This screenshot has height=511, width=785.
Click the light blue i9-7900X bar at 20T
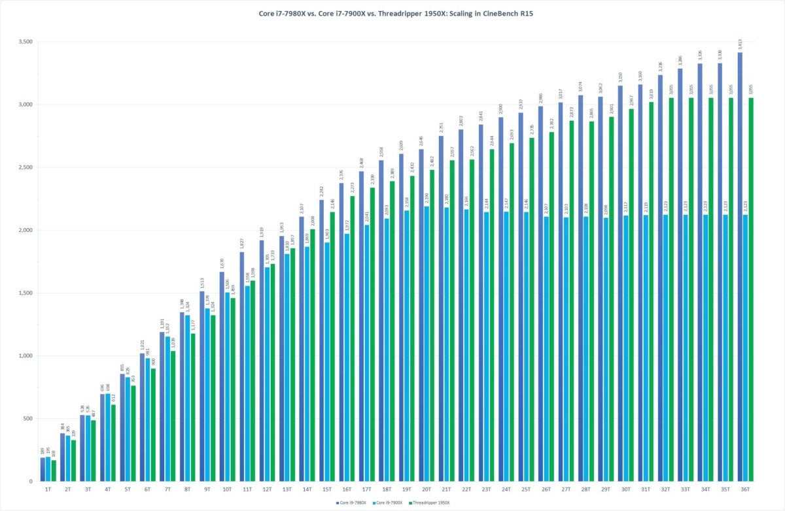(x=427, y=344)
